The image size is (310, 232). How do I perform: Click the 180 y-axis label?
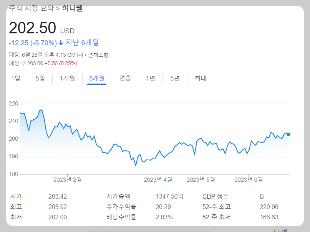point(13,174)
